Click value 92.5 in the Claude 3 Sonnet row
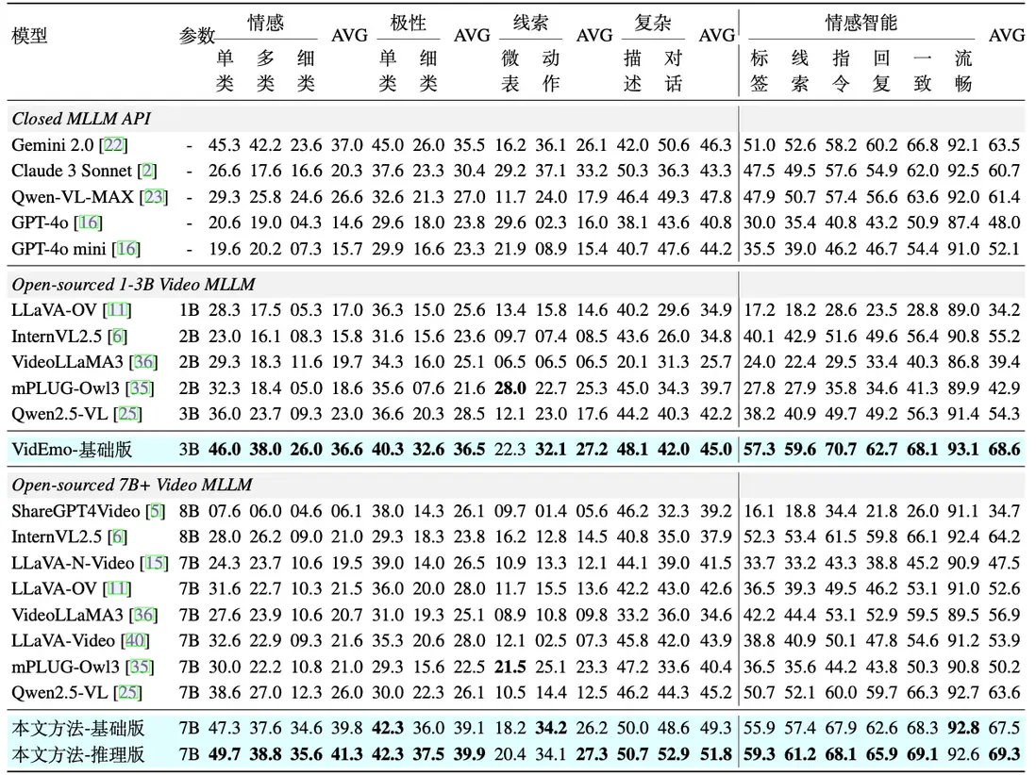Image resolution: width=1036 pixels, height=775 pixels. coord(963,171)
